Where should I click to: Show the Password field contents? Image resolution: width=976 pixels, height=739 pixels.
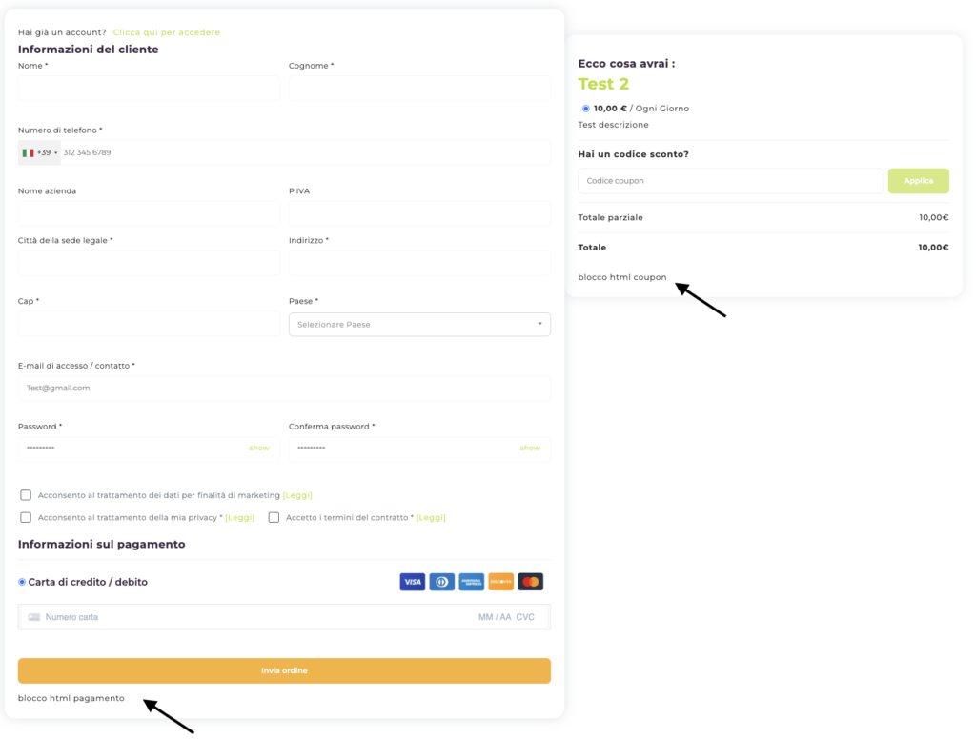click(x=259, y=448)
